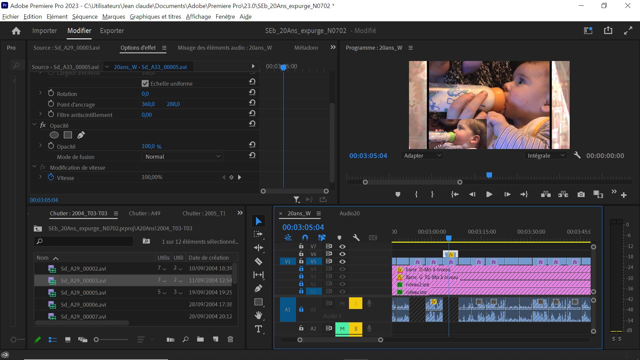
Task: Expand Vitesse parameter arrow
Action: (40, 177)
